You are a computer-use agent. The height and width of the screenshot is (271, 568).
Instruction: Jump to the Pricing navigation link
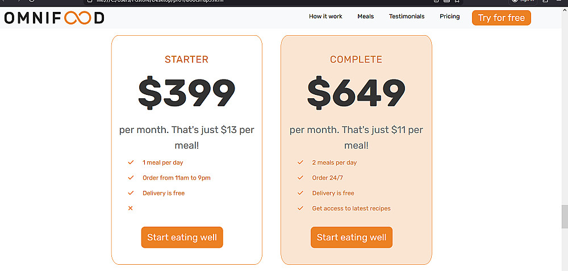coord(449,16)
